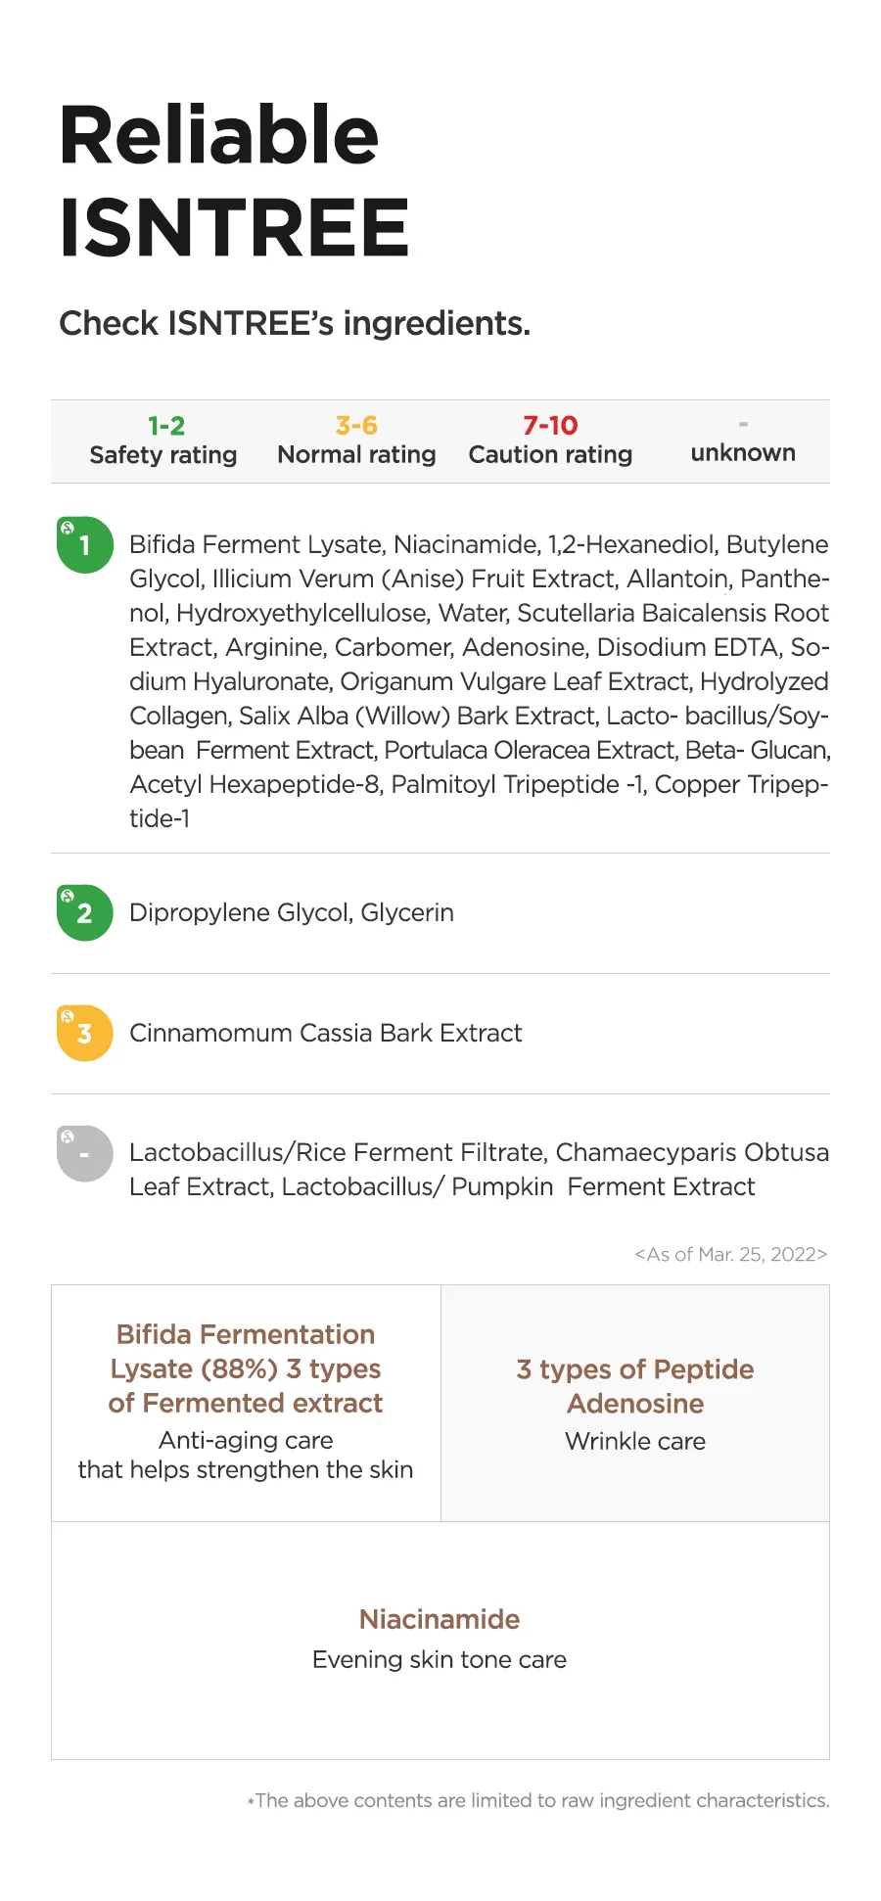
Task: Click the green rating 1 badge
Action: (x=85, y=545)
